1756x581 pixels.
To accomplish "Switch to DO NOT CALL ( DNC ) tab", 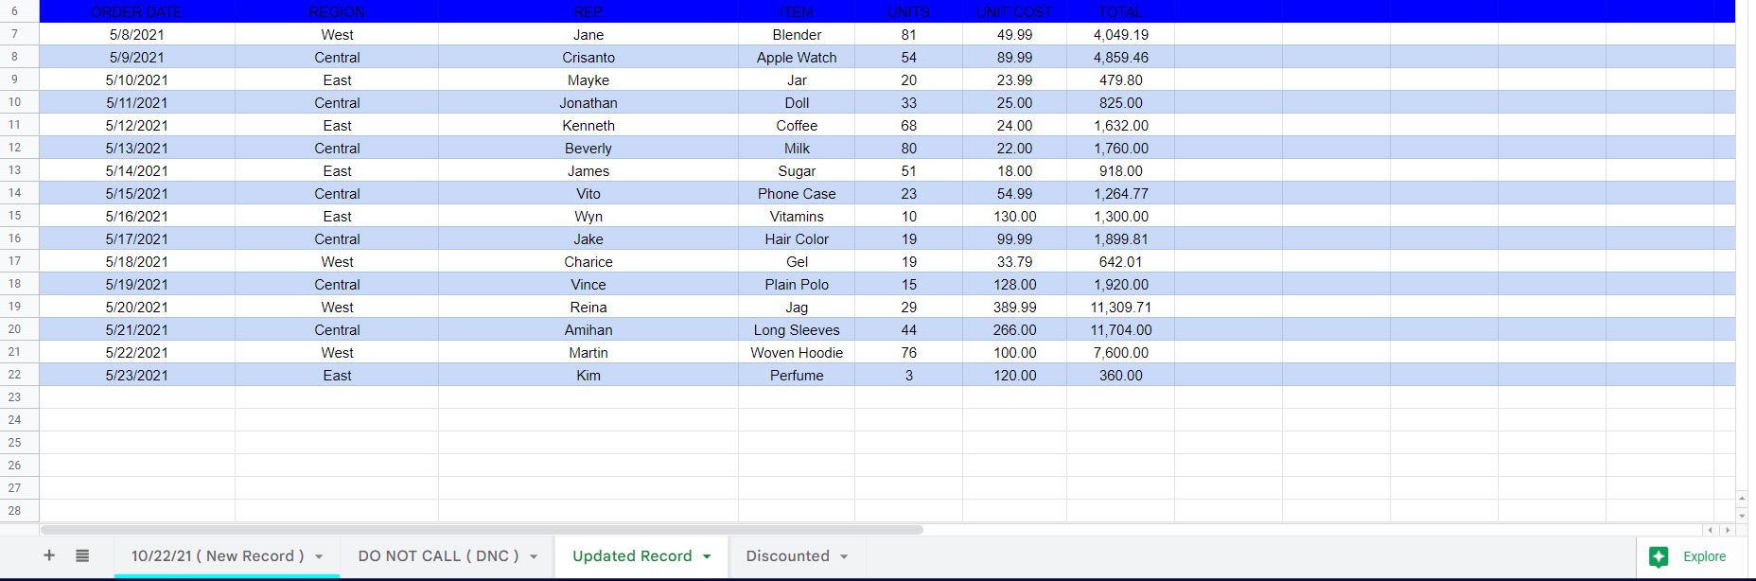I will coord(438,556).
